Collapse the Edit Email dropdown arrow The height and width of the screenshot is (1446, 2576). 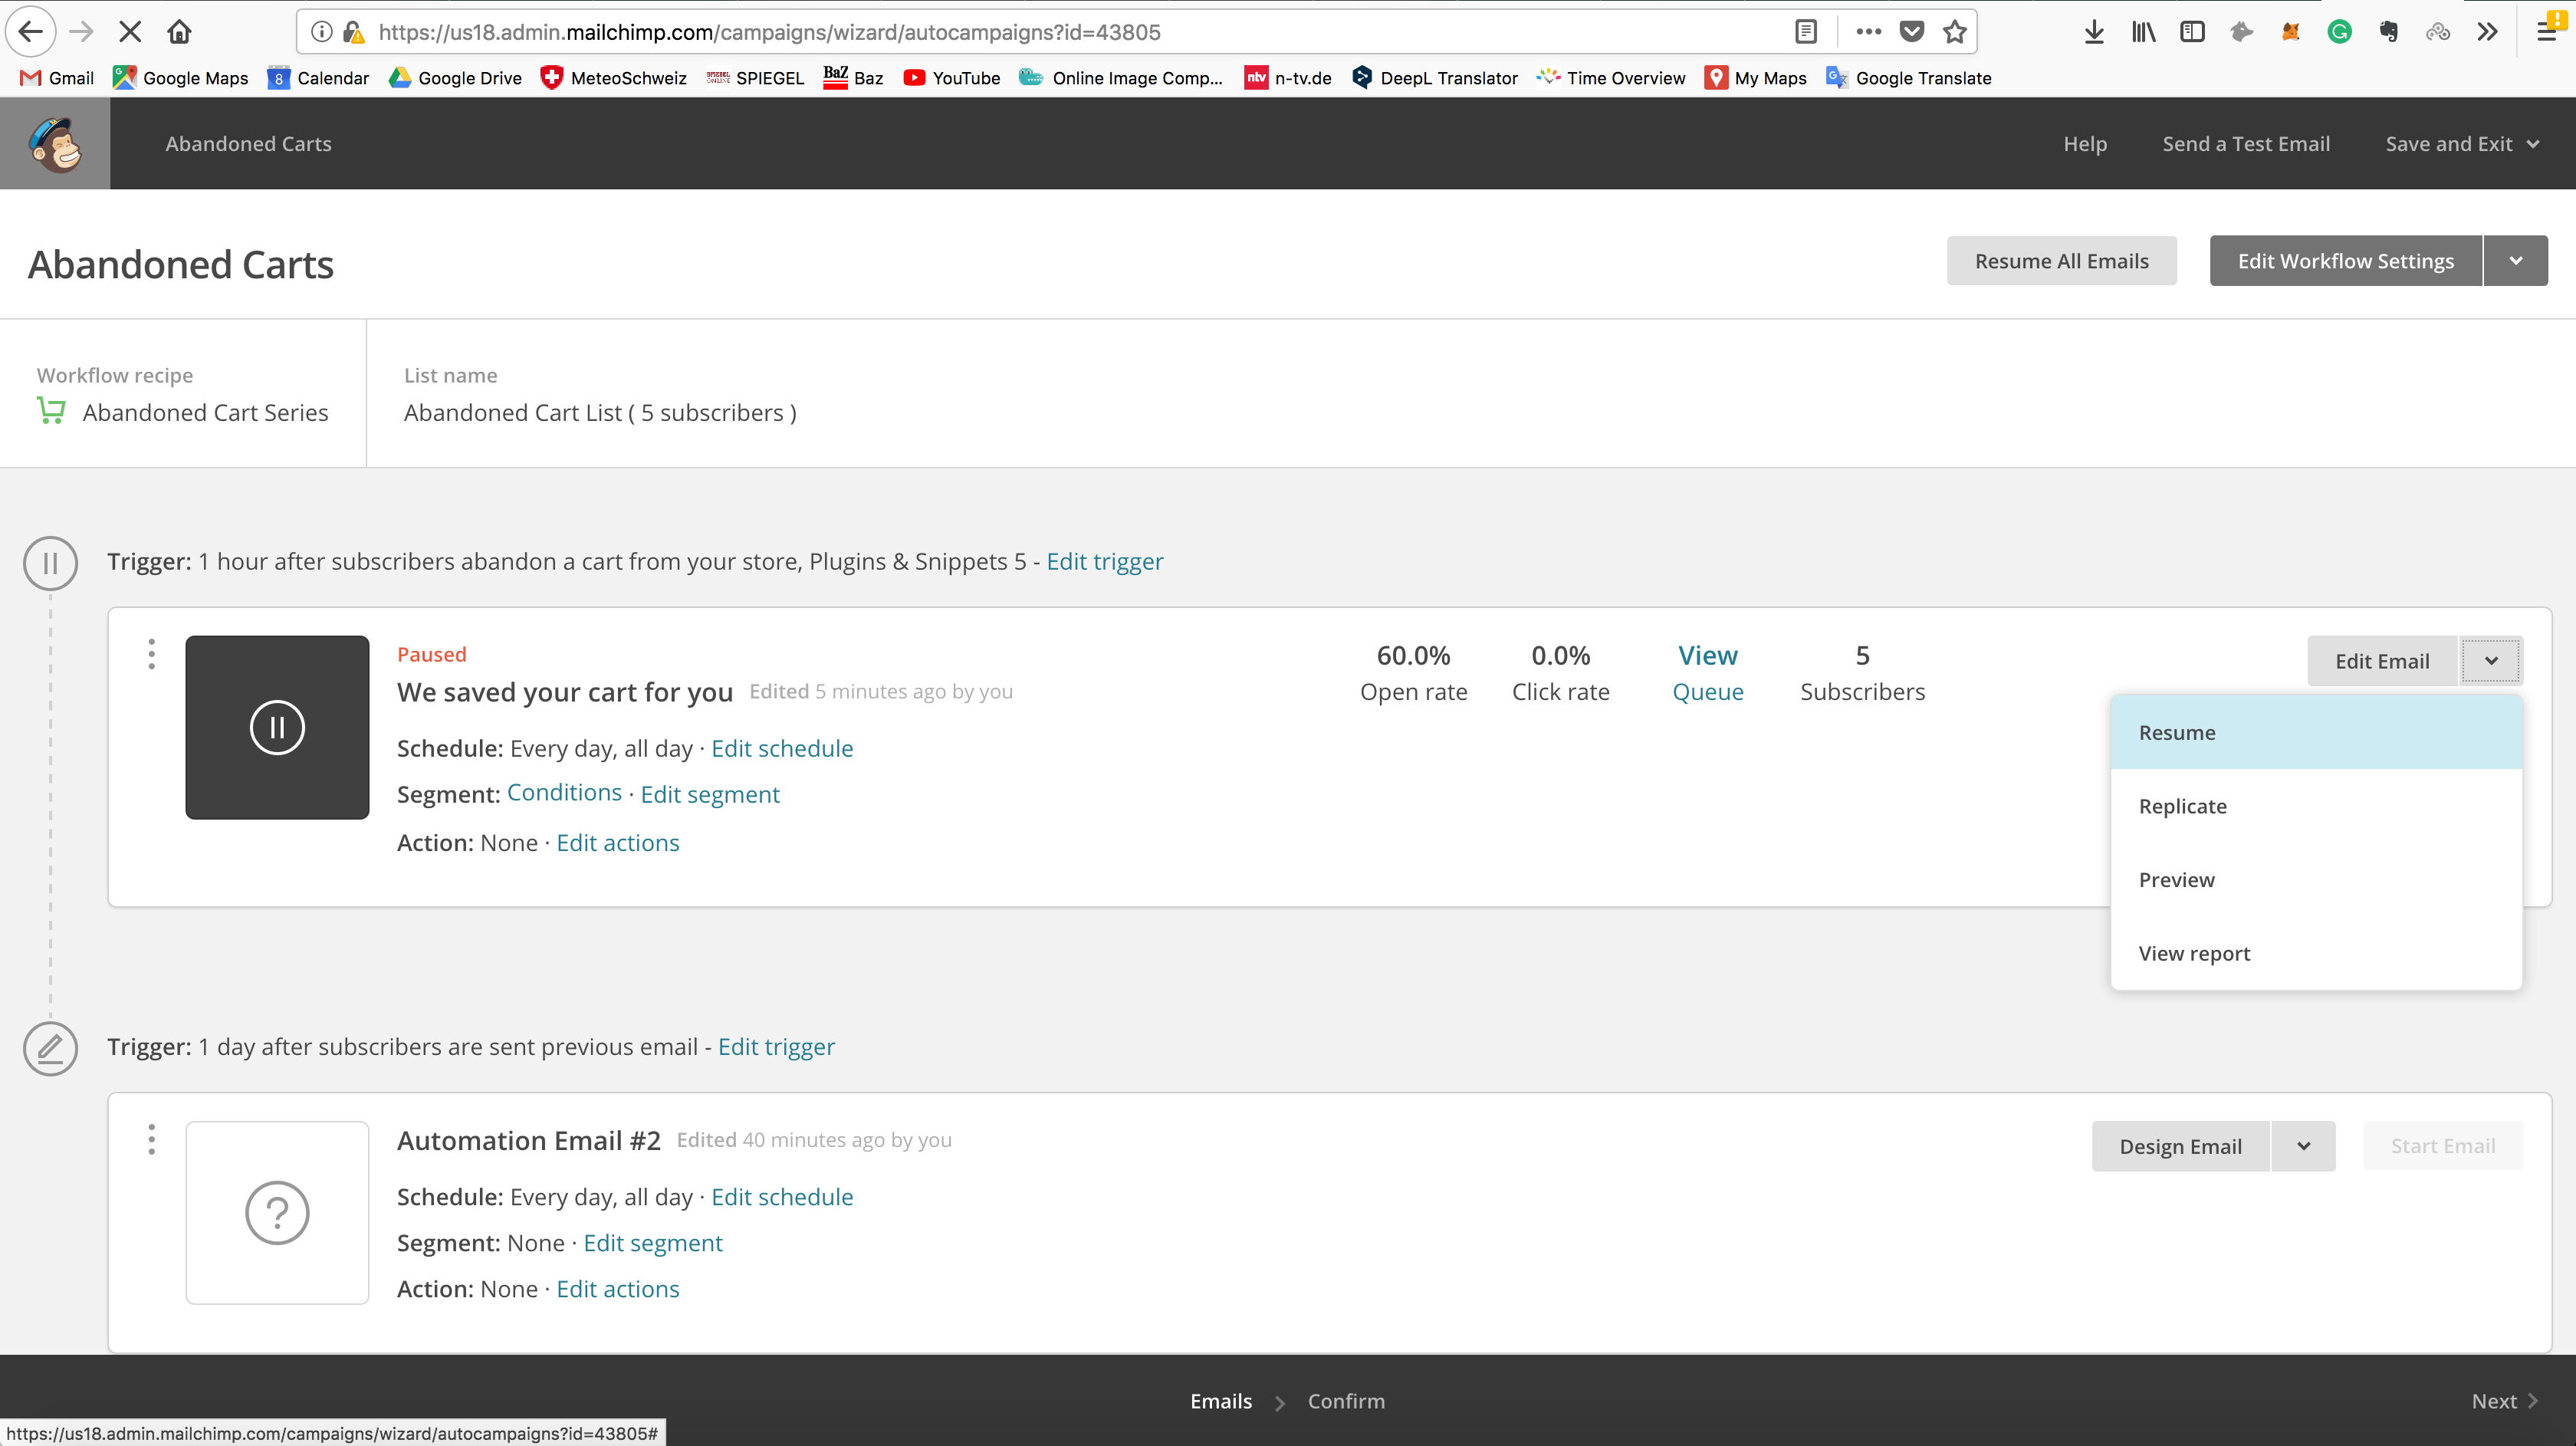pos(2491,661)
